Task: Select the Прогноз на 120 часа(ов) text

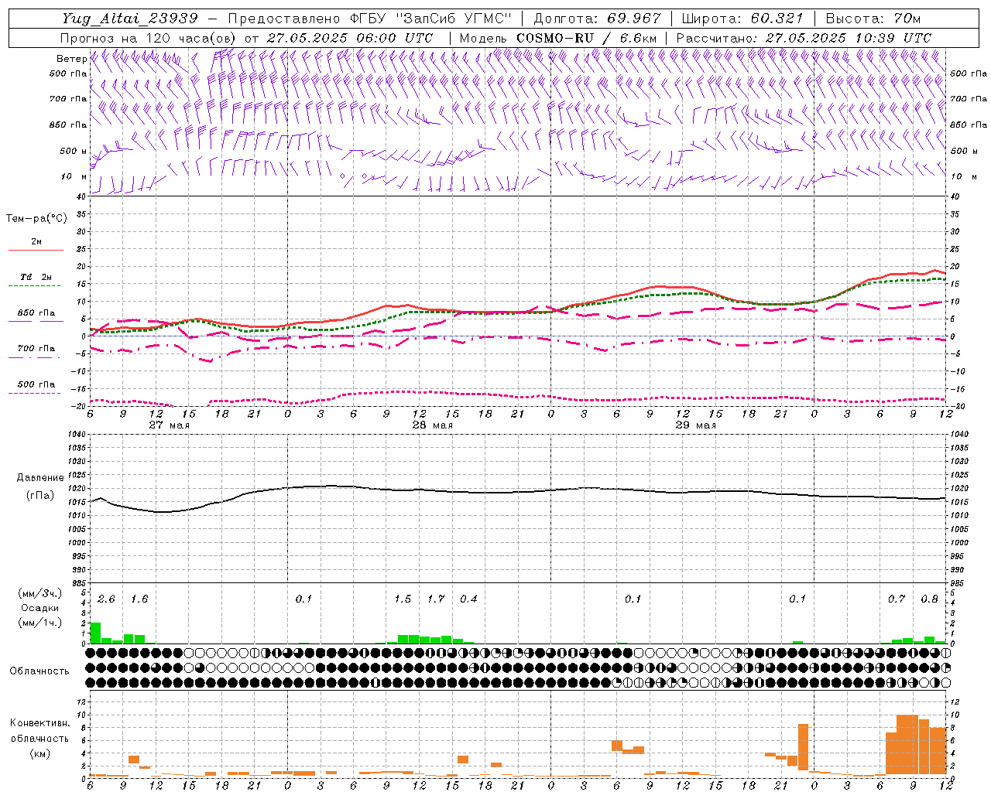Action: 149,38
